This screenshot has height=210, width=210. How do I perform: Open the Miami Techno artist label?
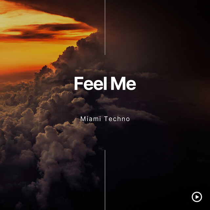click(x=105, y=119)
